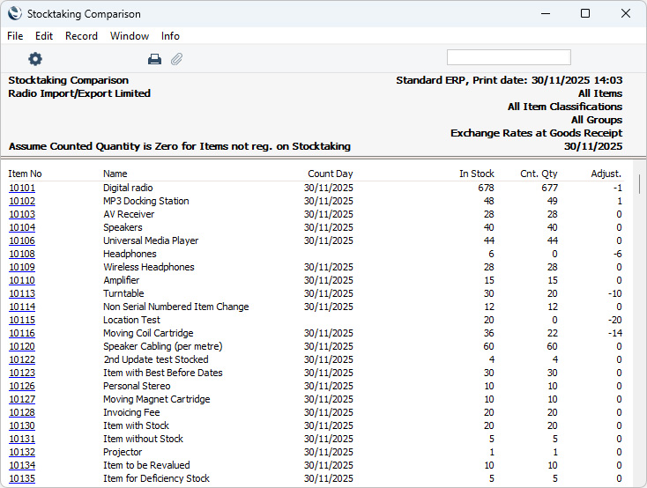Click the vertical scrollbar thumb
647x488 pixels.
[x=639, y=183]
